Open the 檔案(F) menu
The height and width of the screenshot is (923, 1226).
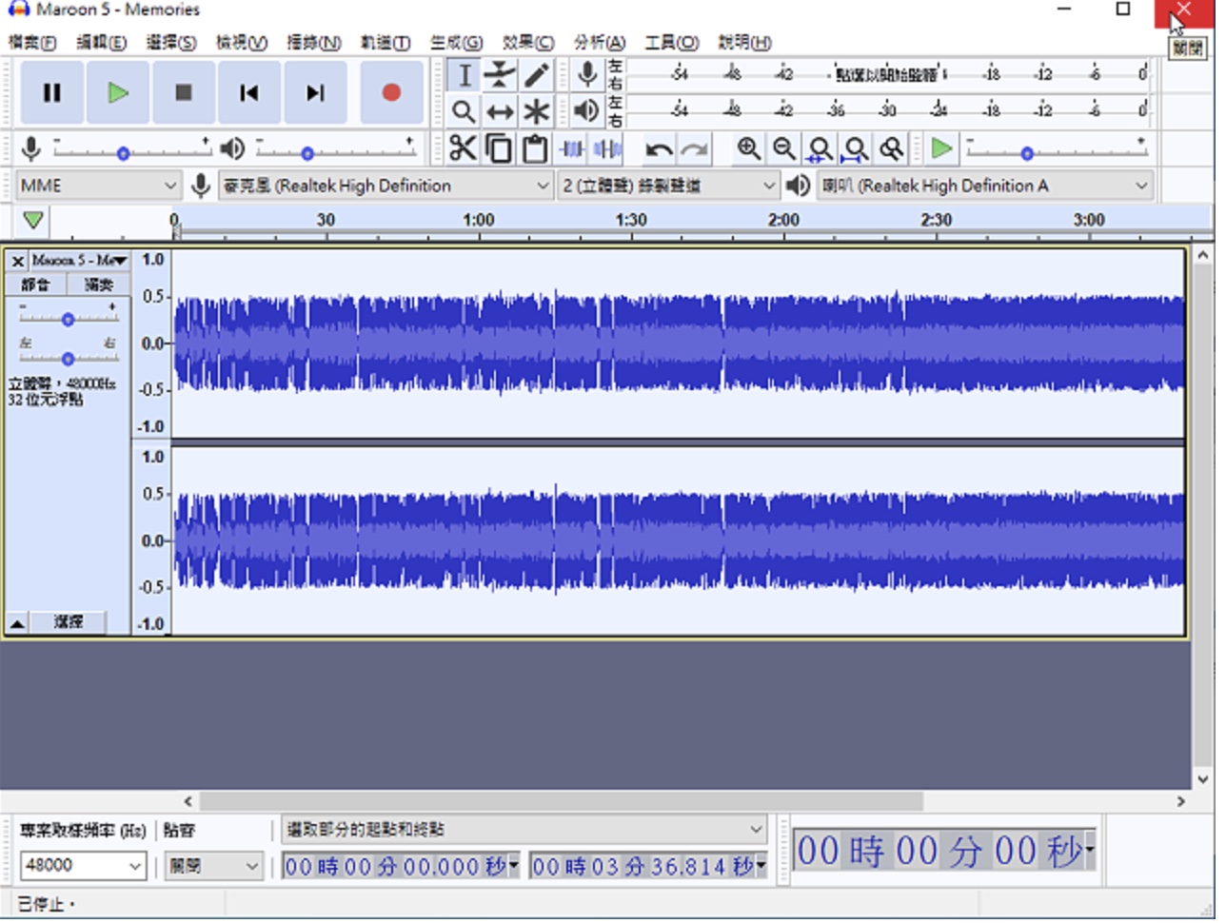point(32,43)
